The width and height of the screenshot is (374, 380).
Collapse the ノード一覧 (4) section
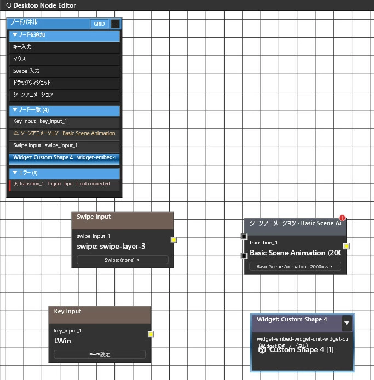64,110
